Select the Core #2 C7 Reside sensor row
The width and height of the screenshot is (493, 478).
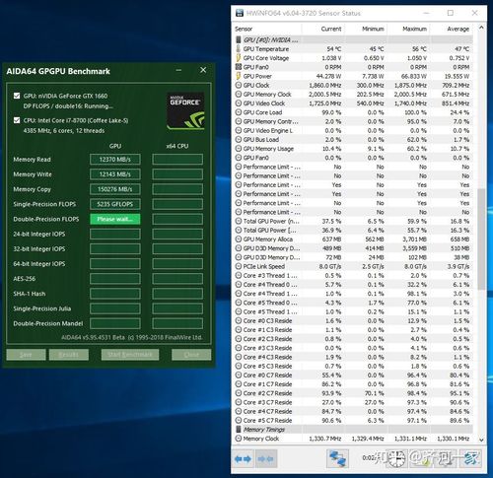tap(354, 393)
